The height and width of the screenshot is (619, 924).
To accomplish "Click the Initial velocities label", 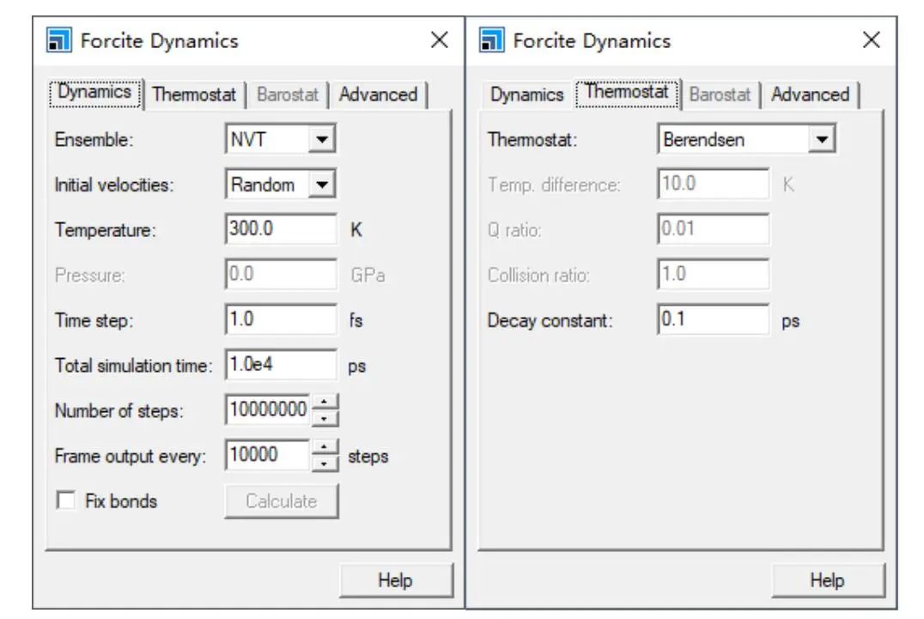I will (114, 185).
